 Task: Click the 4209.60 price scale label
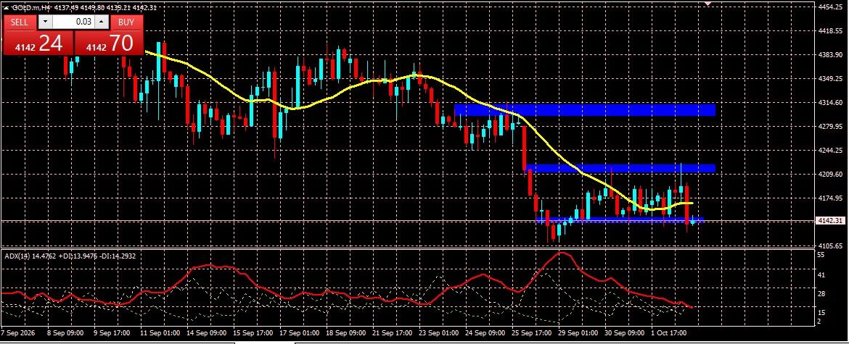[x=830, y=175]
